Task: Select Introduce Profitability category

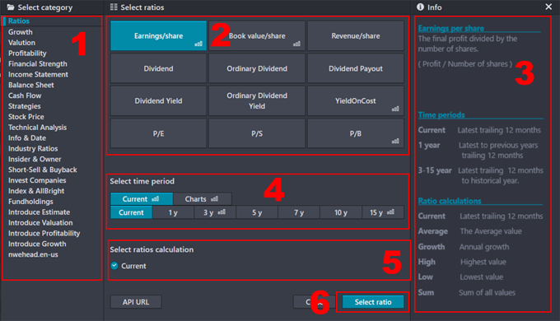Action: [44, 234]
